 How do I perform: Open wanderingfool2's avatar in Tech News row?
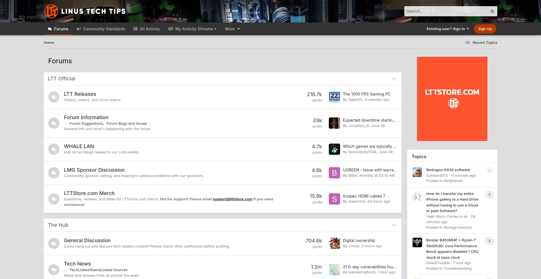pyautogui.click(x=334, y=270)
